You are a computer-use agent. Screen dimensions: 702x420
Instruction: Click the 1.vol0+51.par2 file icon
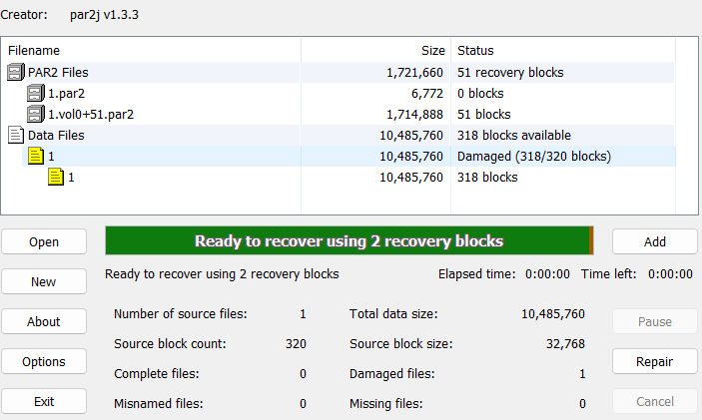[x=36, y=114]
